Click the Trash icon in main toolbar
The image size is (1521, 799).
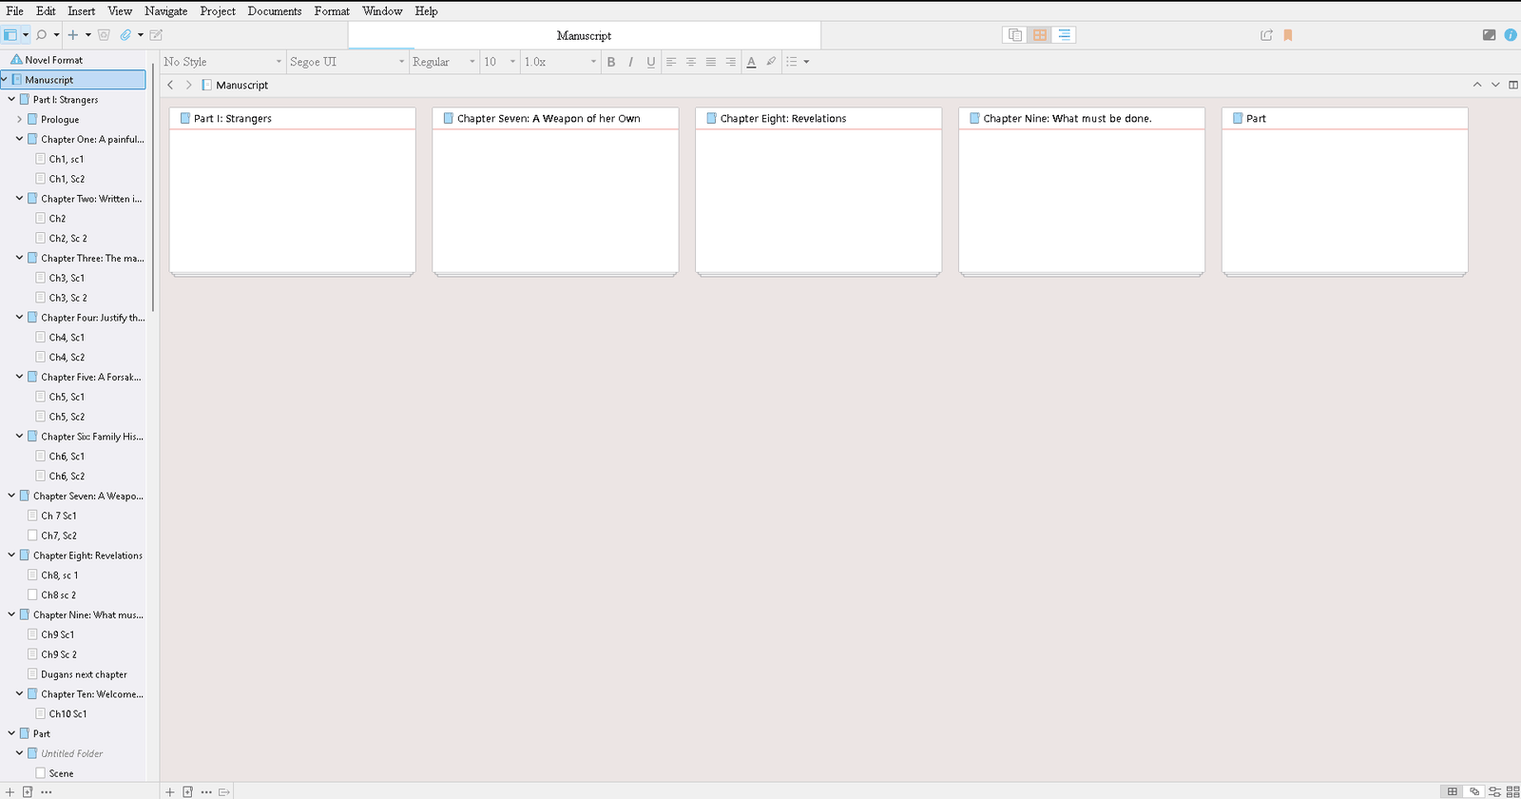point(104,35)
